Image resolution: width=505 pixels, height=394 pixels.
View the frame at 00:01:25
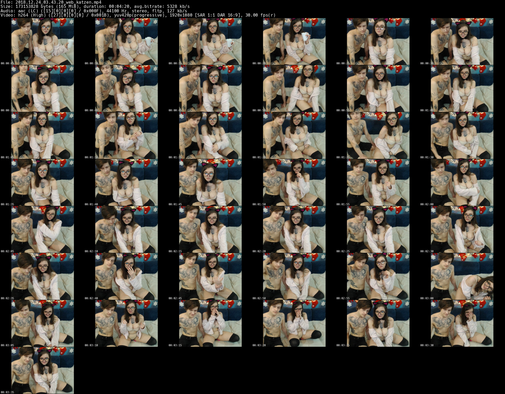point(378,135)
